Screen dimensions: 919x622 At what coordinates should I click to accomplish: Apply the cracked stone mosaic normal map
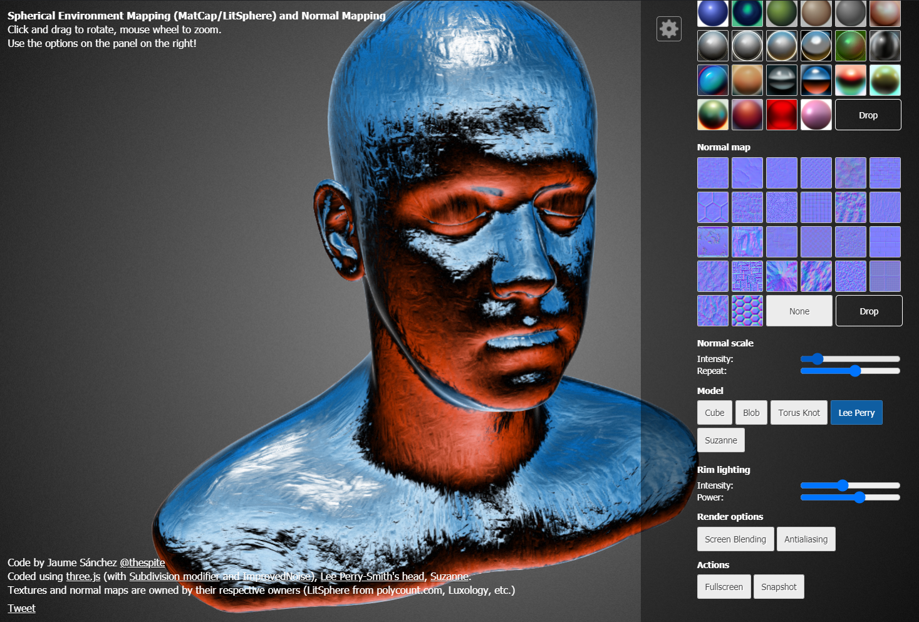tap(747, 276)
